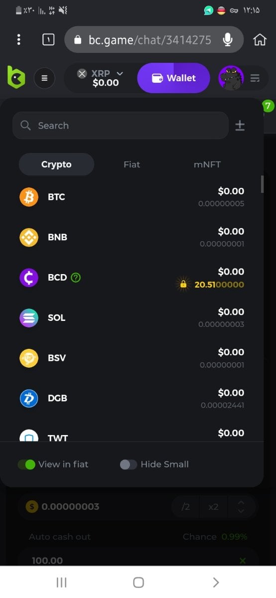Tap the plus-minus manage currencies icon

pyautogui.click(x=240, y=126)
